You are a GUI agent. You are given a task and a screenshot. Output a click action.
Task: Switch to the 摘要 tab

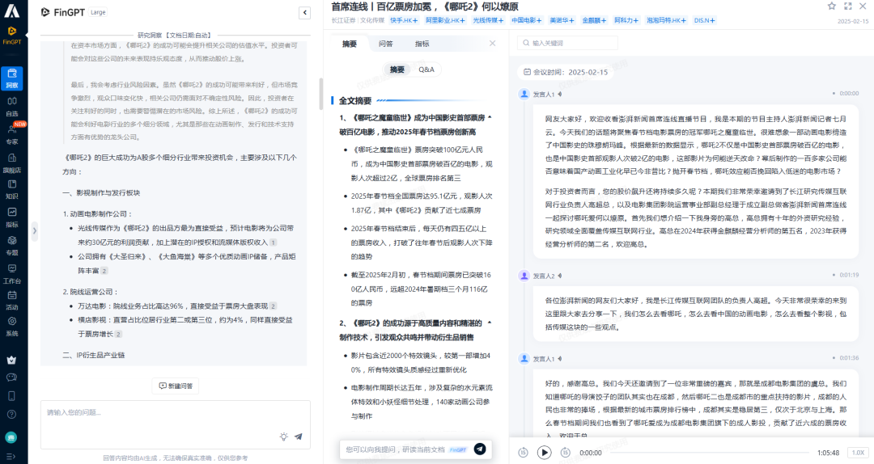click(350, 44)
